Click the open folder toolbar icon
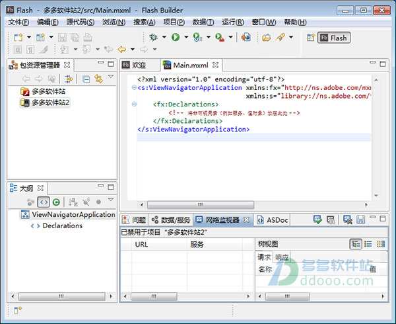The image size is (396, 324). coord(267,38)
